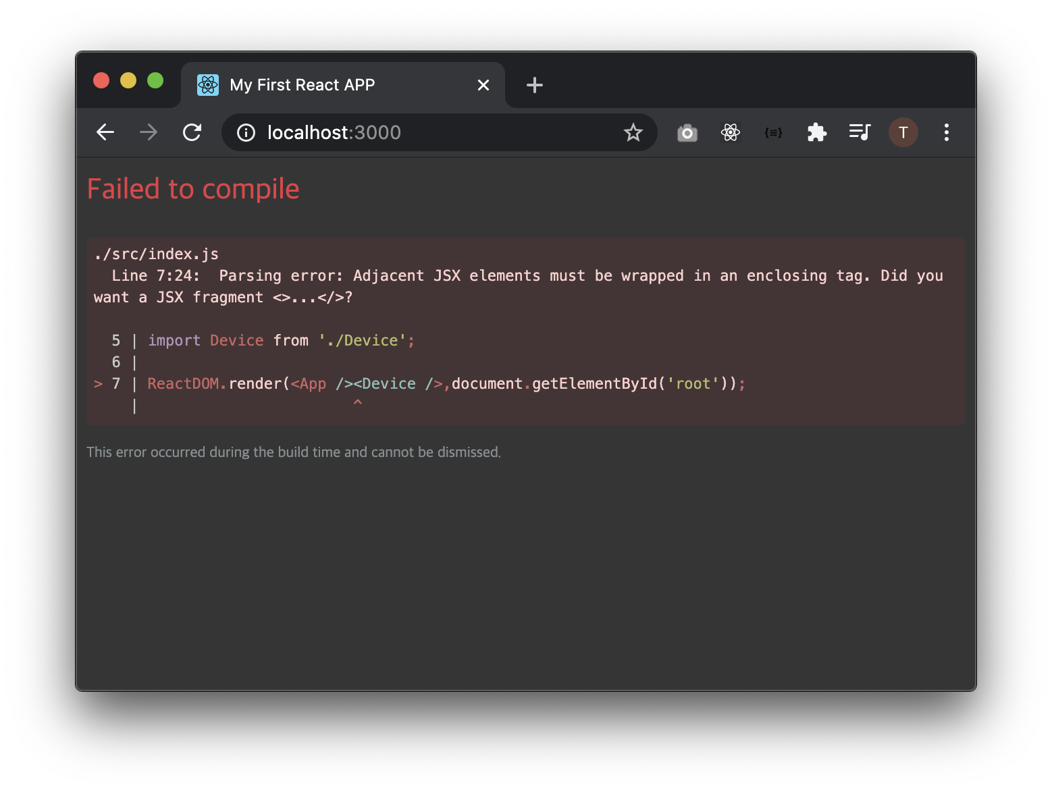Minimize the window with the yellow button
This screenshot has width=1052, height=791.
pos(128,80)
